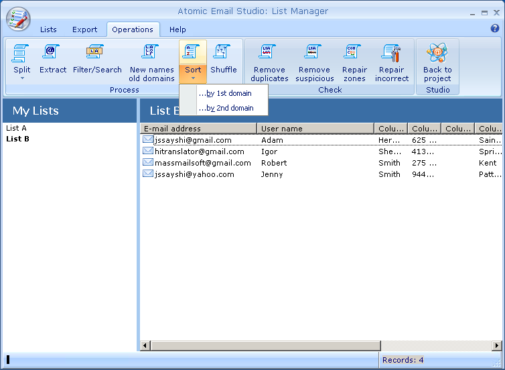Click Repair incorrect icon

(x=391, y=53)
